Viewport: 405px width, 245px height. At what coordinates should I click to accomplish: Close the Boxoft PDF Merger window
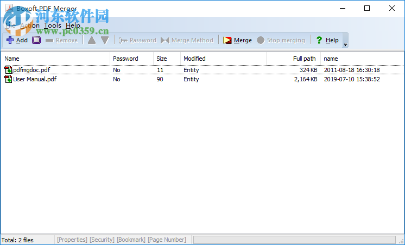392,8
